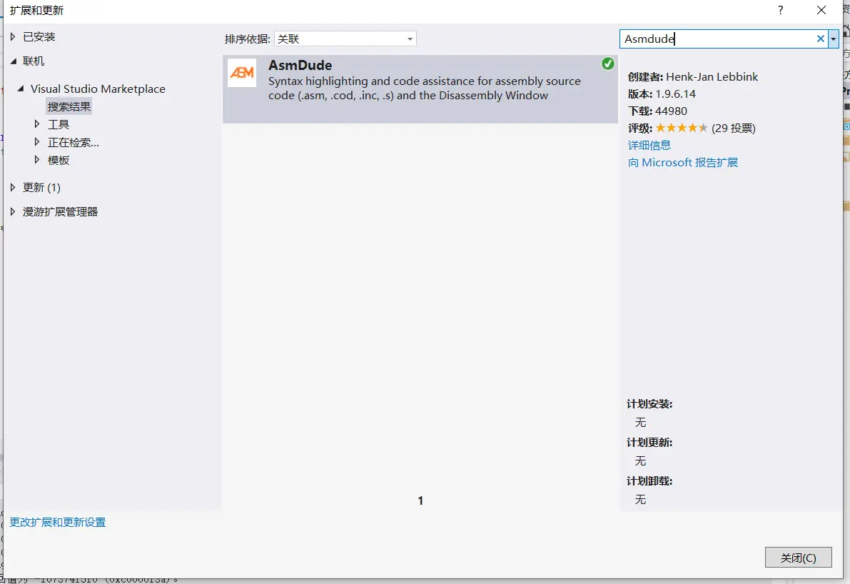Expand the 漫游扩展管理器 section
Image resolution: width=850 pixels, height=584 pixels.
pos(12,211)
